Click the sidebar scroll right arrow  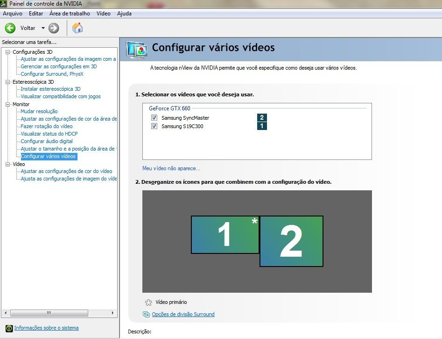tap(113, 313)
